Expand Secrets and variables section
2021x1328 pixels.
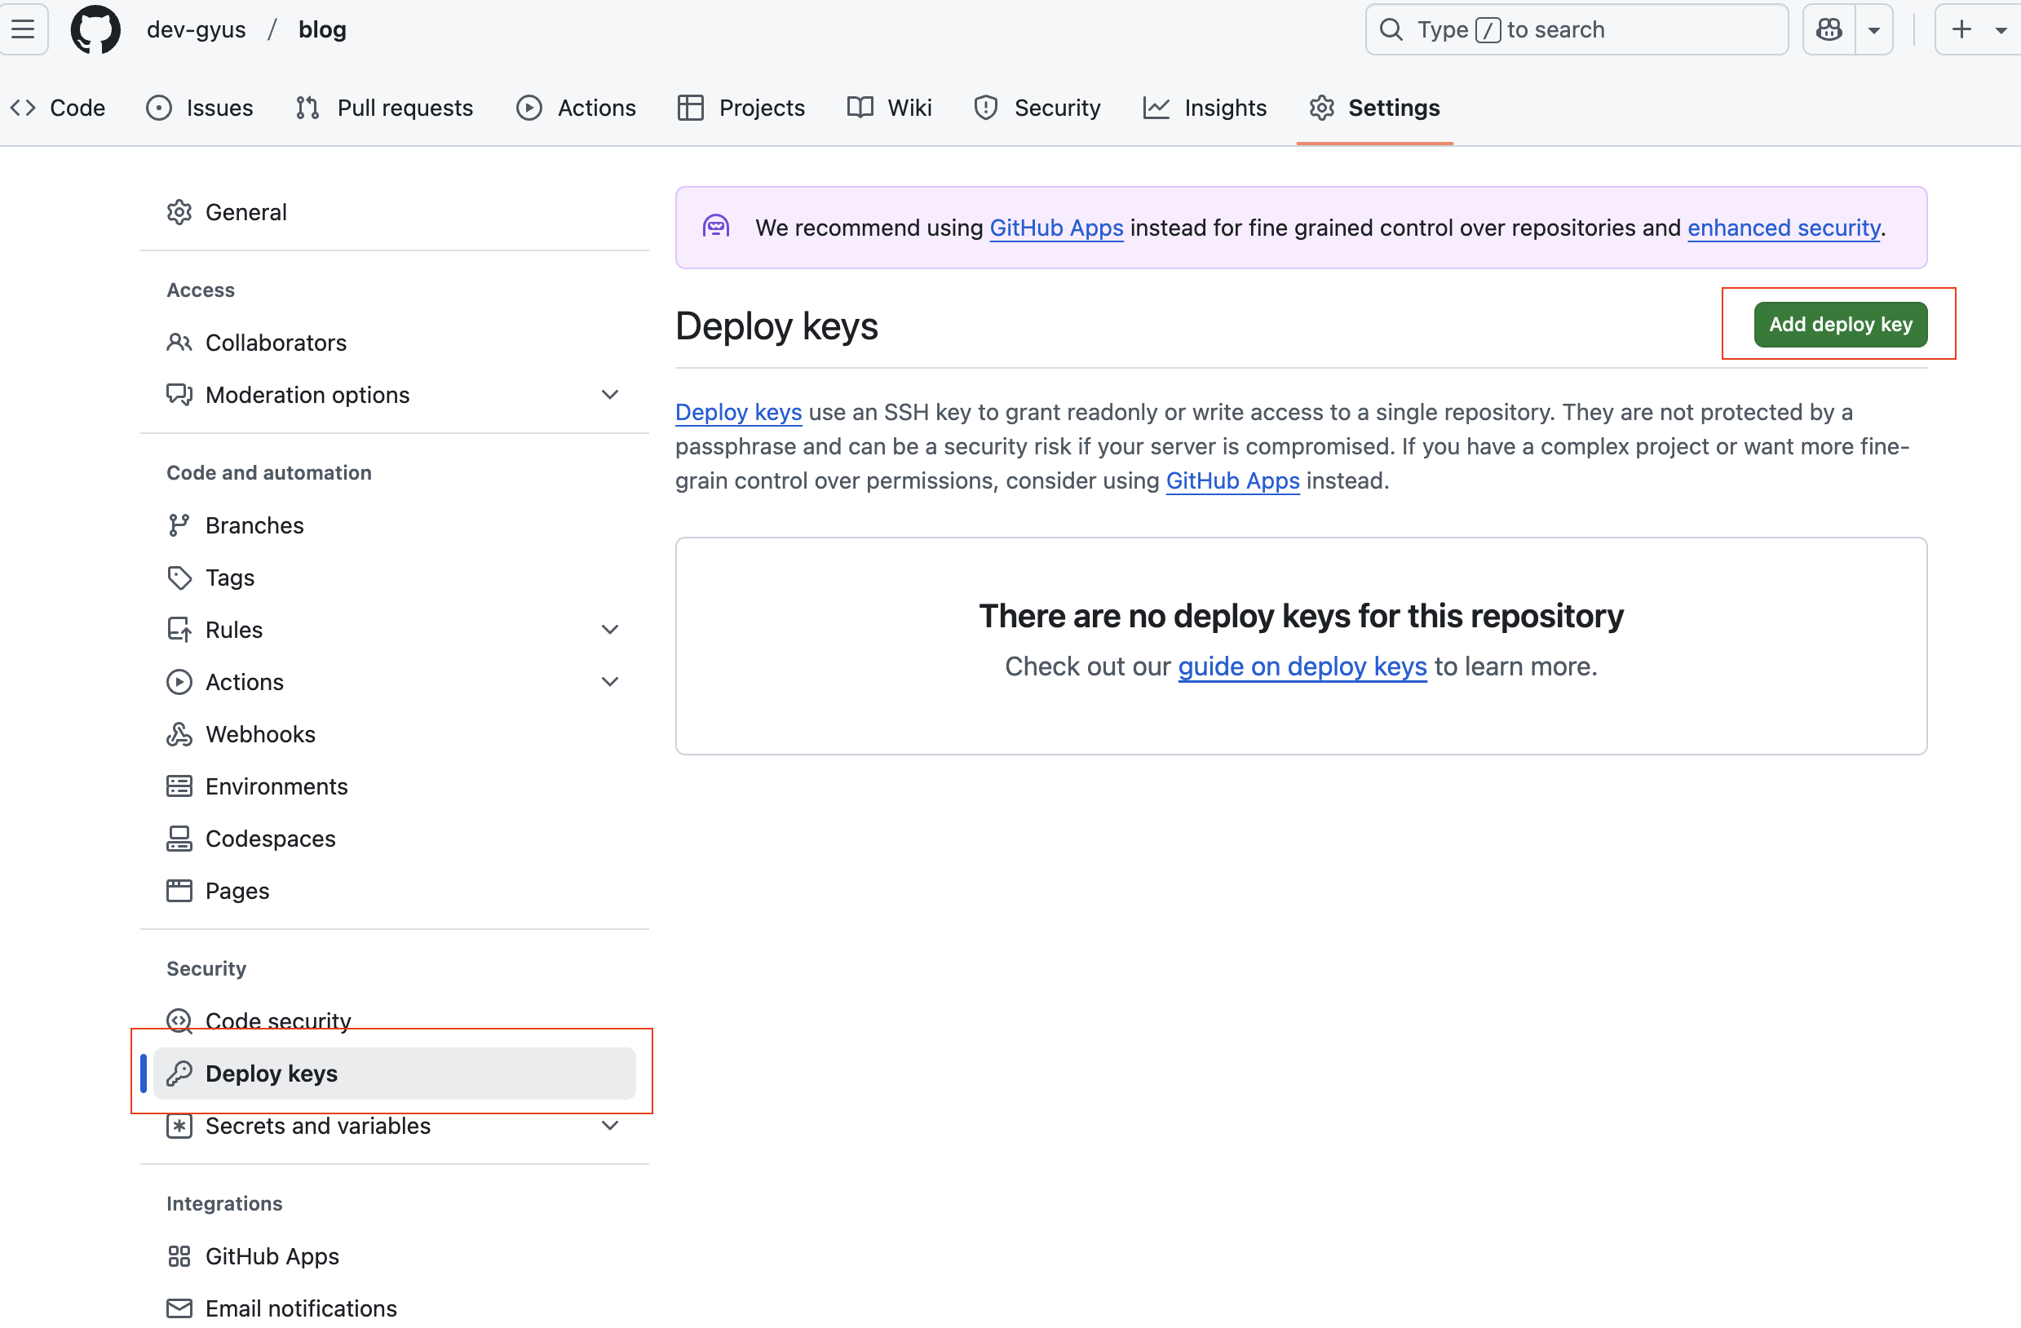pyautogui.click(x=609, y=1125)
